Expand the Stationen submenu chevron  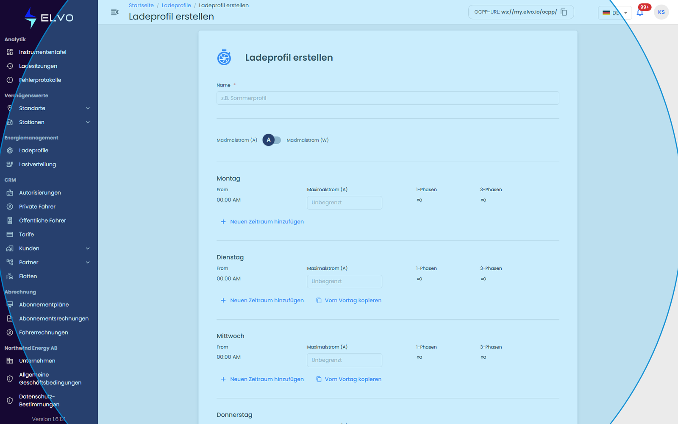tap(88, 123)
